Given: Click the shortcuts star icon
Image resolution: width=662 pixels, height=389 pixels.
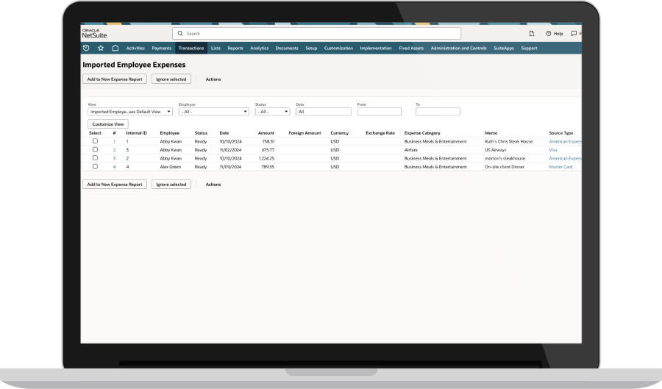Looking at the screenshot, I should tap(101, 49).
